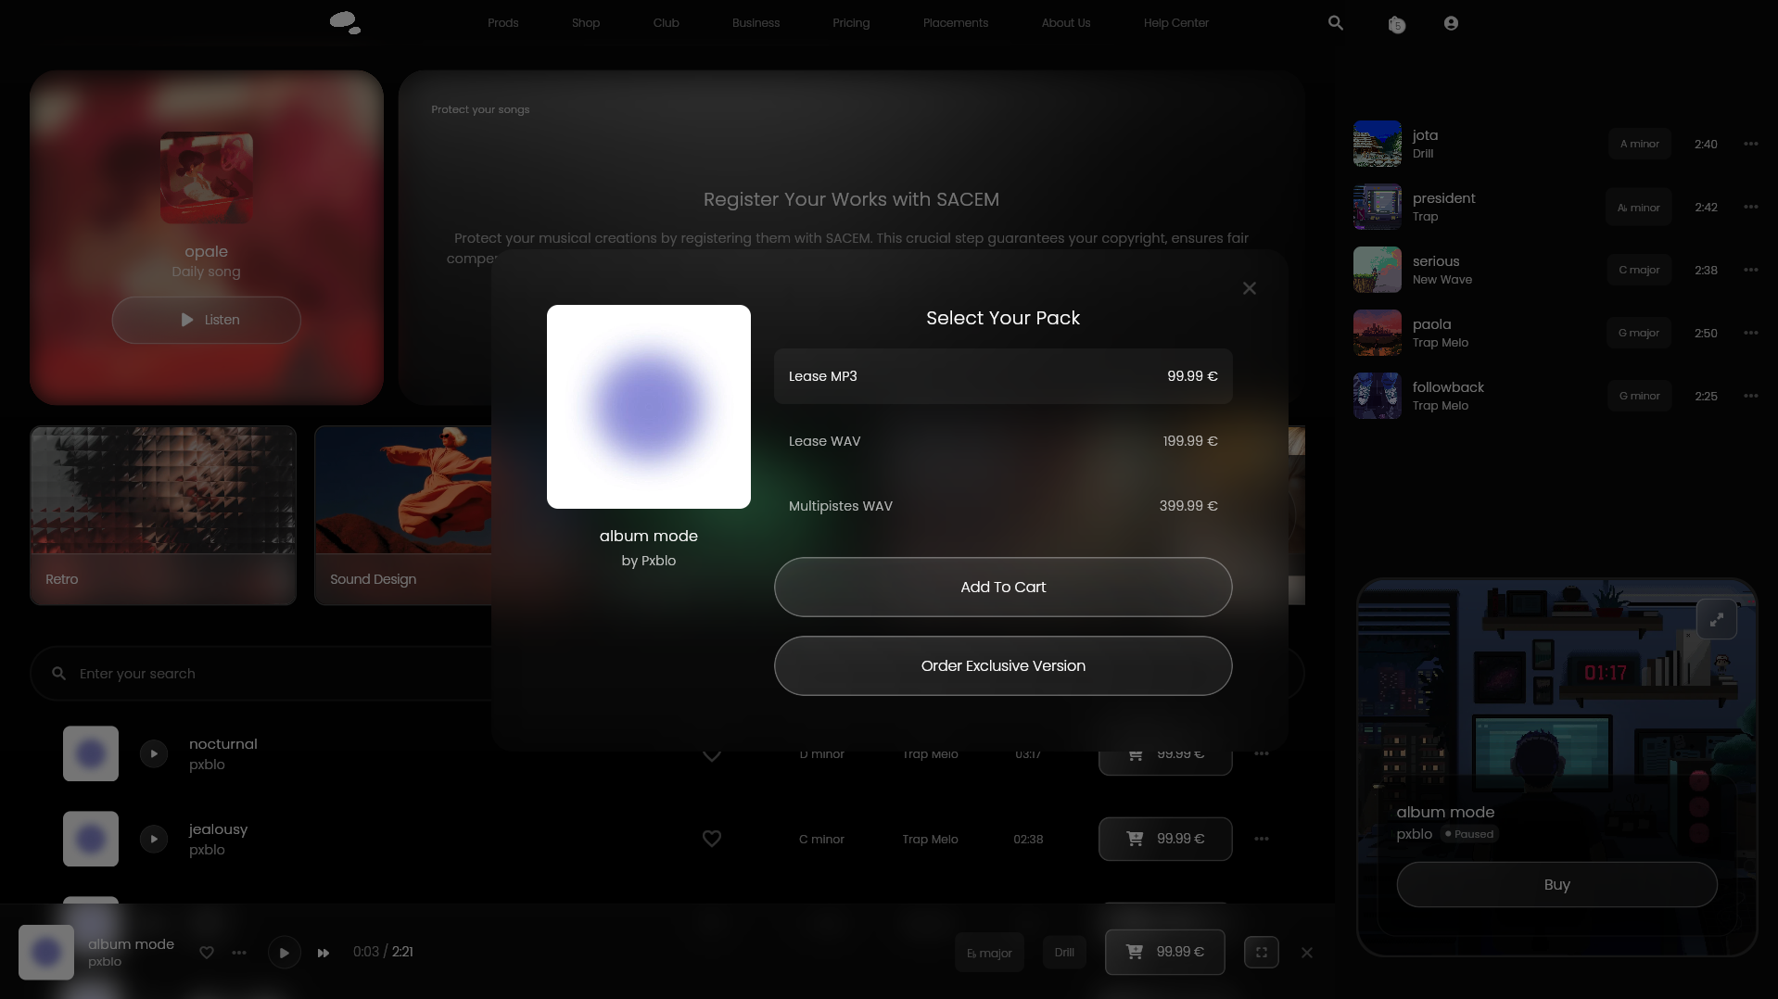Click the president track thumbnail

click(x=1377, y=207)
